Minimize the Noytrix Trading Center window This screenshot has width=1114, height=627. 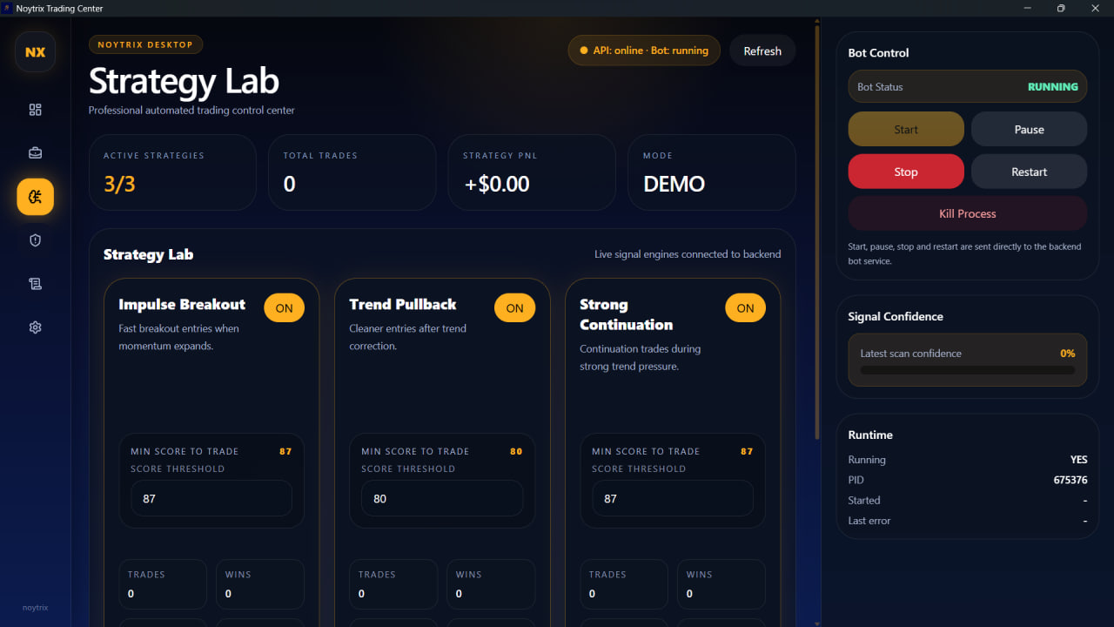(1028, 8)
